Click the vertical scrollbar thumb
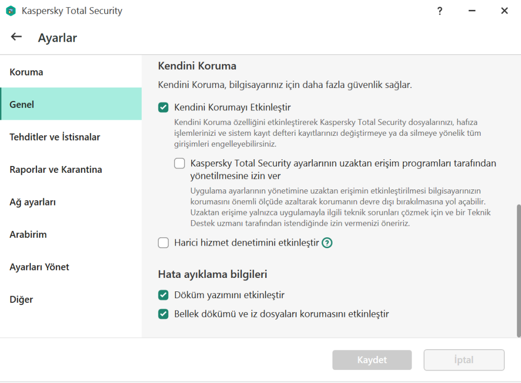The image size is (521, 383). tap(518, 271)
